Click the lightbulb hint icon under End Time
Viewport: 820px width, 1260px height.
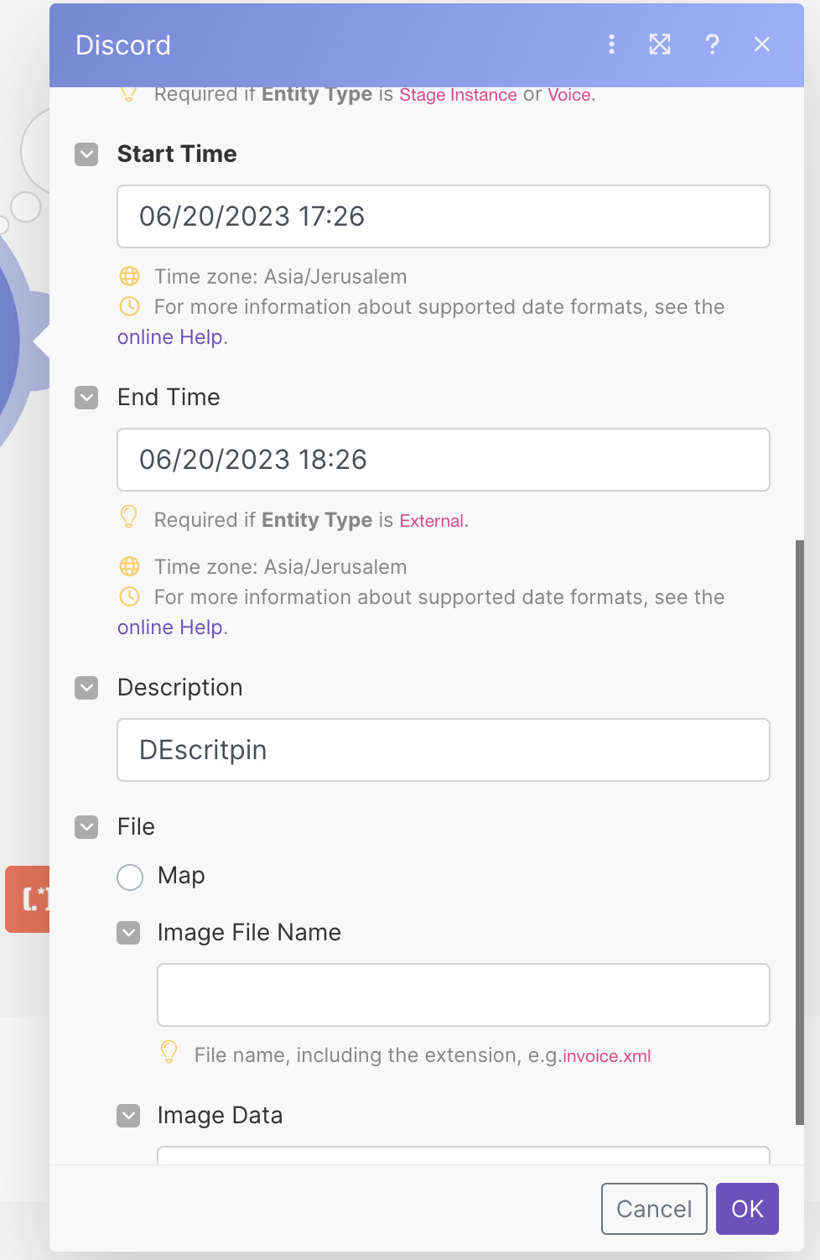click(128, 517)
